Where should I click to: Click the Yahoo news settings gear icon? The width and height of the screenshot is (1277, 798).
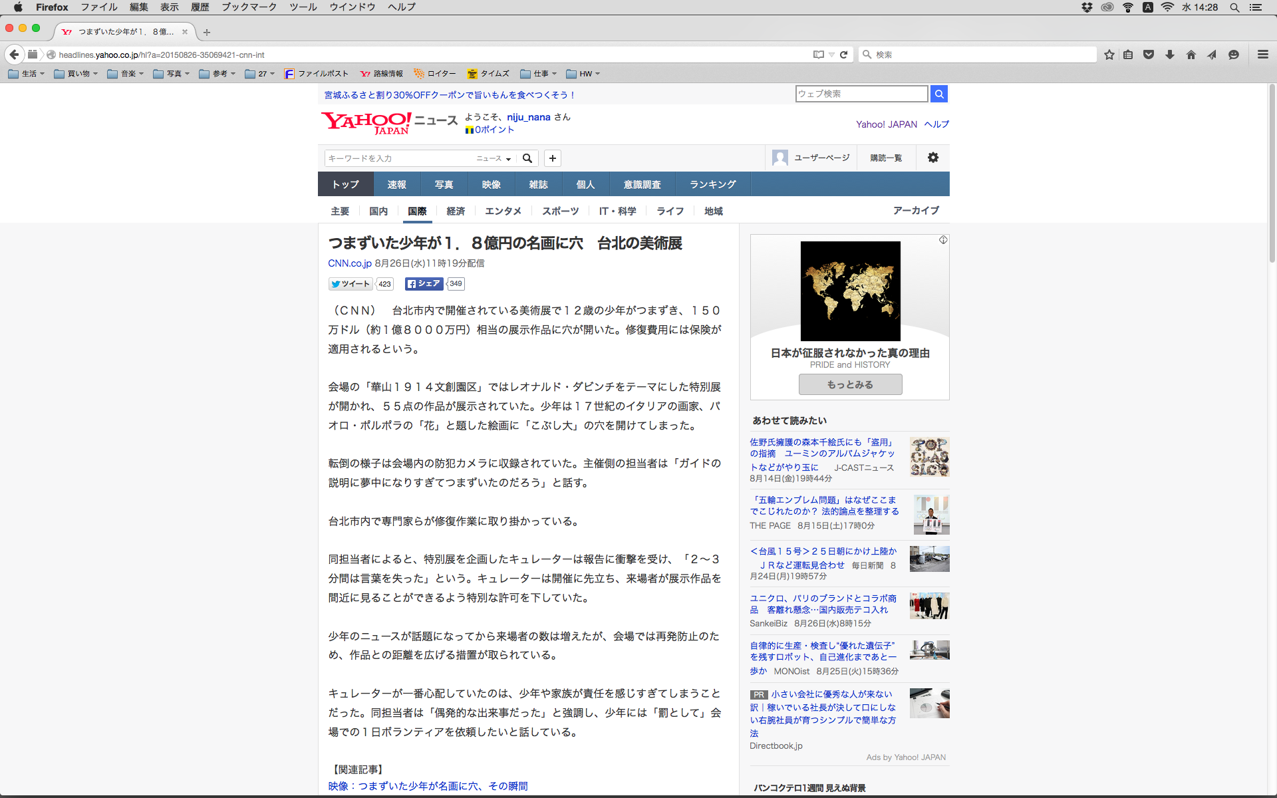tap(932, 158)
